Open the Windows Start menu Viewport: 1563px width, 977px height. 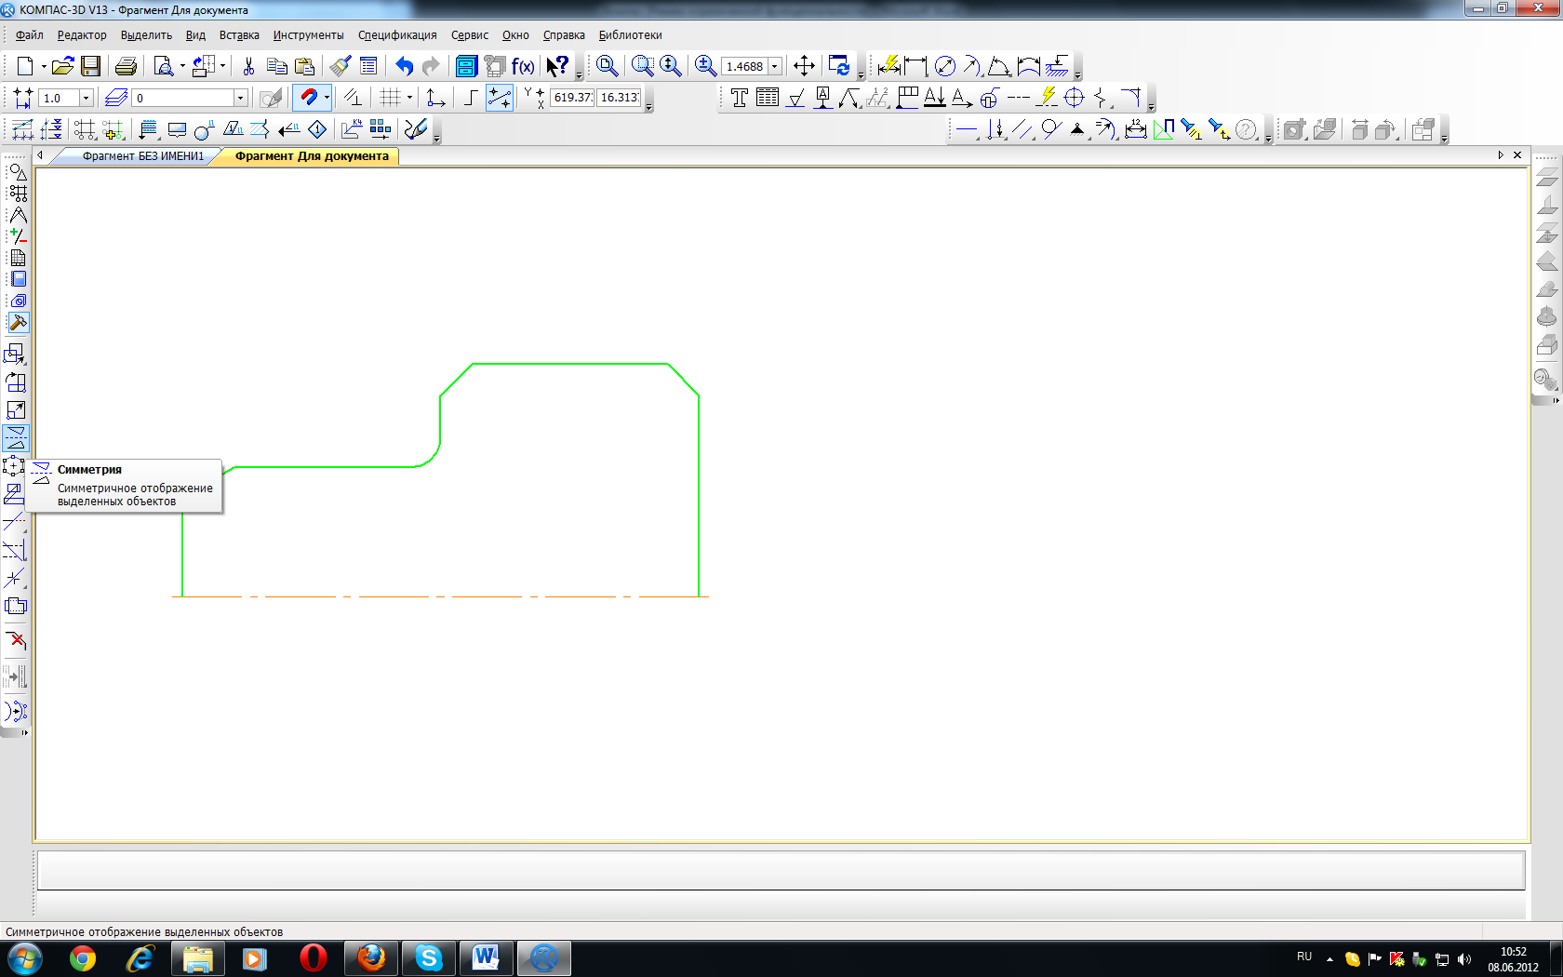[25, 958]
